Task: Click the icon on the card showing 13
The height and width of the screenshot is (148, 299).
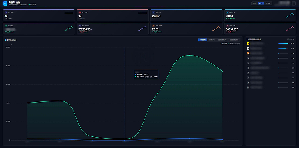Action: pyautogui.click(x=6, y=12)
